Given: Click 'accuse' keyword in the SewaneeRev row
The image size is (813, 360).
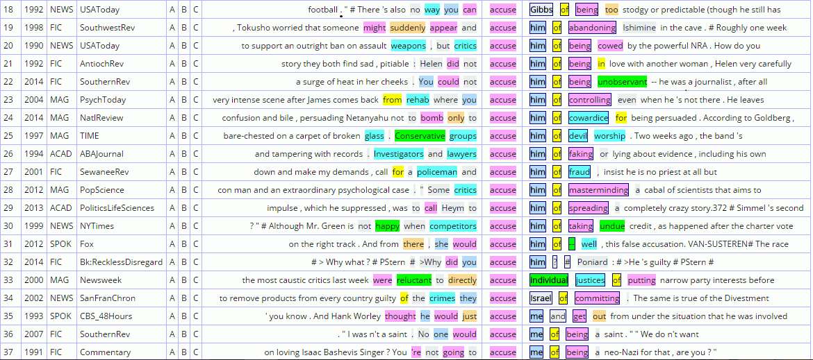Looking at the screenshot, I should click(x=502, y=172).
